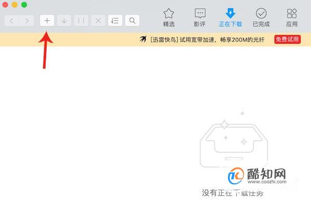
Task: Select the 正在下载 tab
Action: [231, 18]
